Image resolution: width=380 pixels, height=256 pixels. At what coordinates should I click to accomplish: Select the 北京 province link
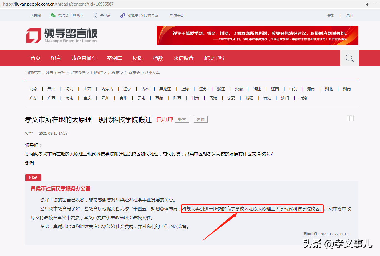[x=33, y=89]
